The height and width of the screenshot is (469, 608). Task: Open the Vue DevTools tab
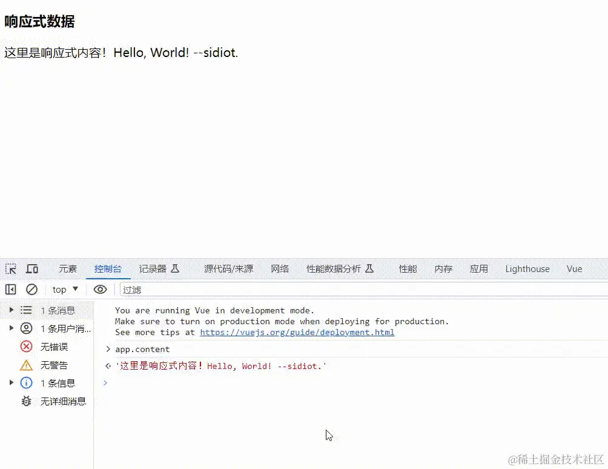point(574,268)
